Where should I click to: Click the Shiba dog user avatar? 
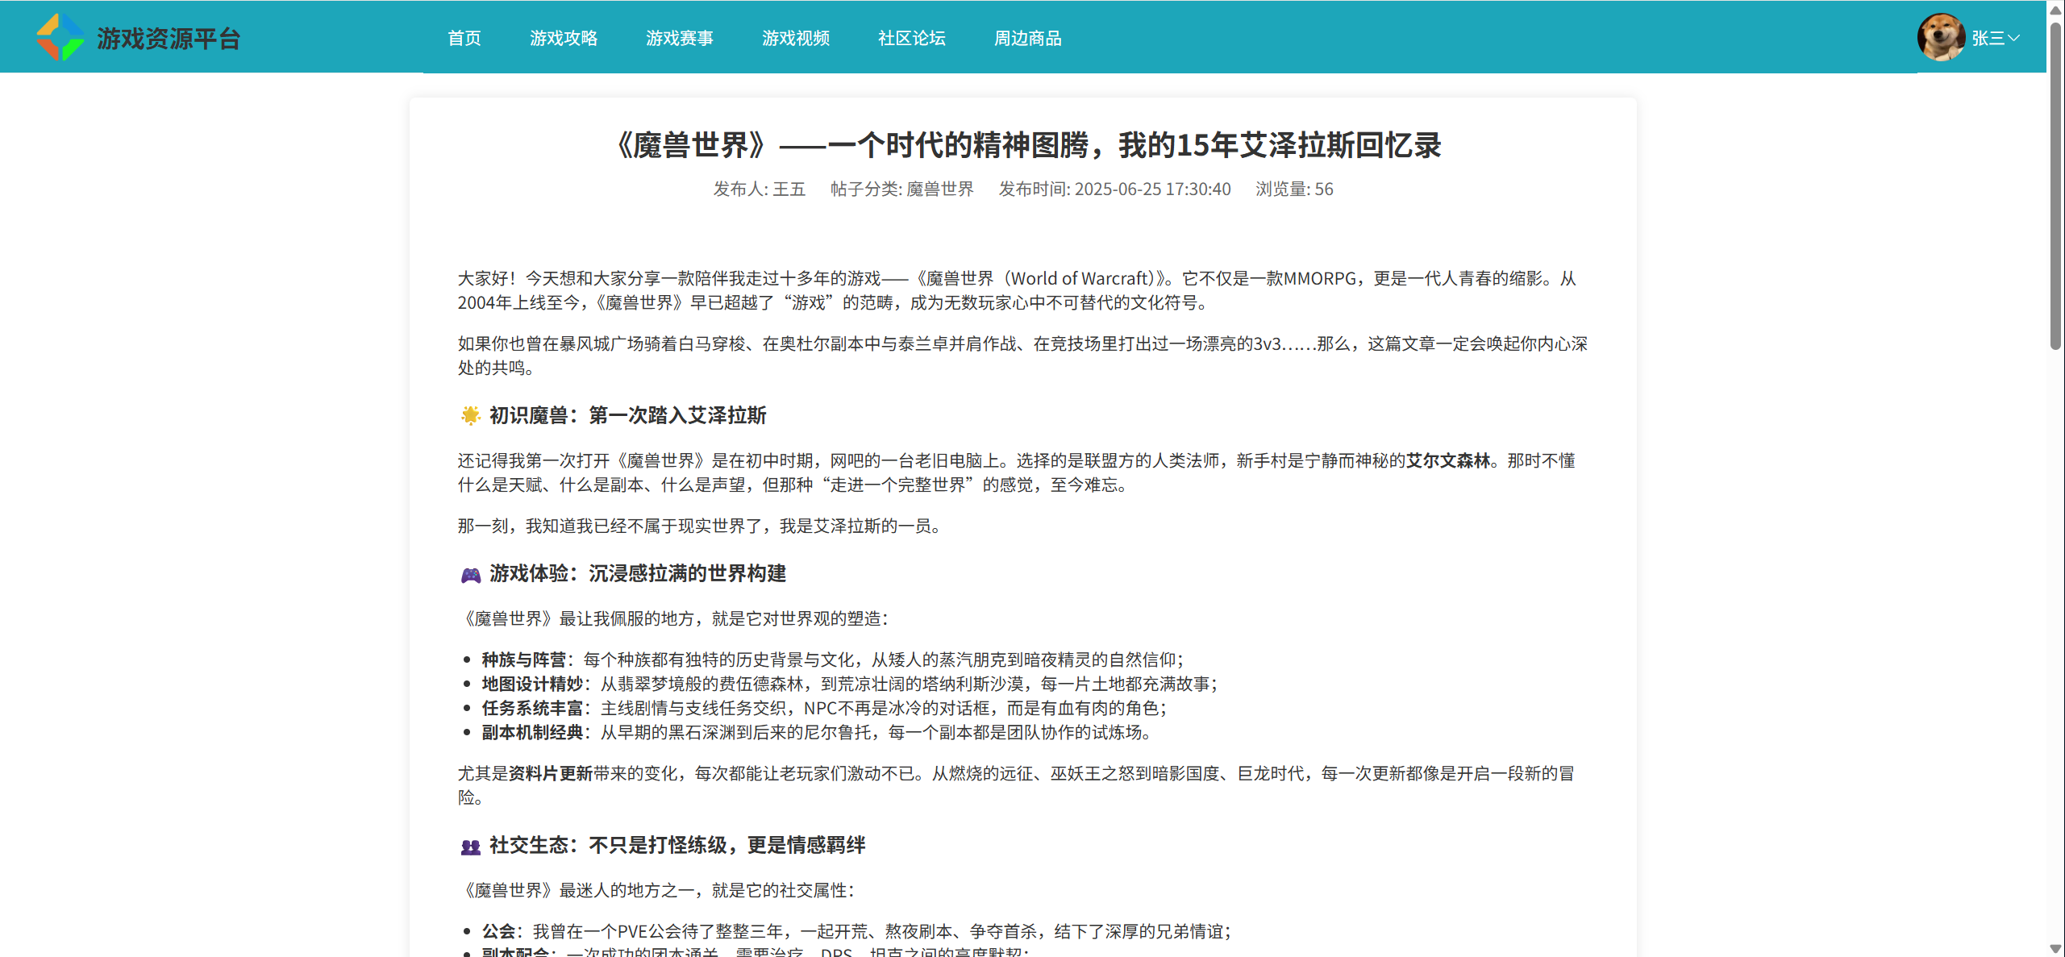point(1940,37)
